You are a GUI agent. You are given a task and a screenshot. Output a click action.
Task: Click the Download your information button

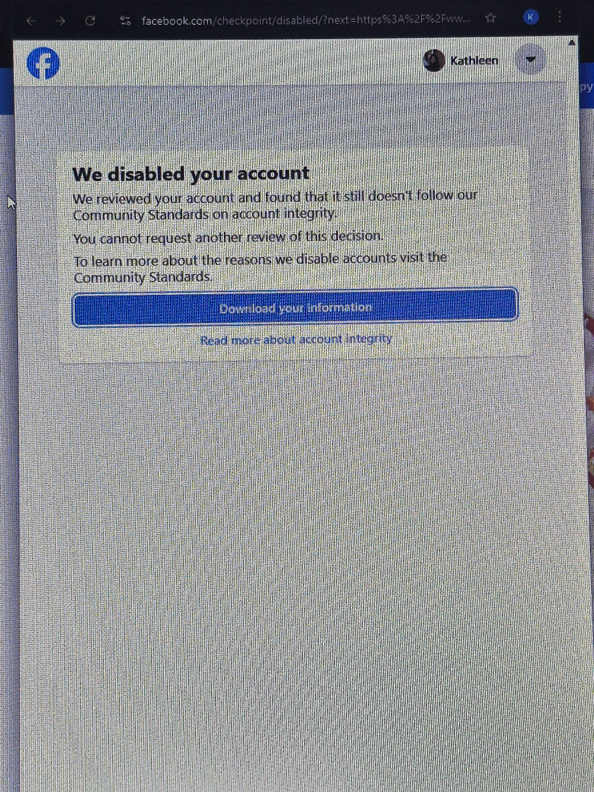[x=295, y=307]
